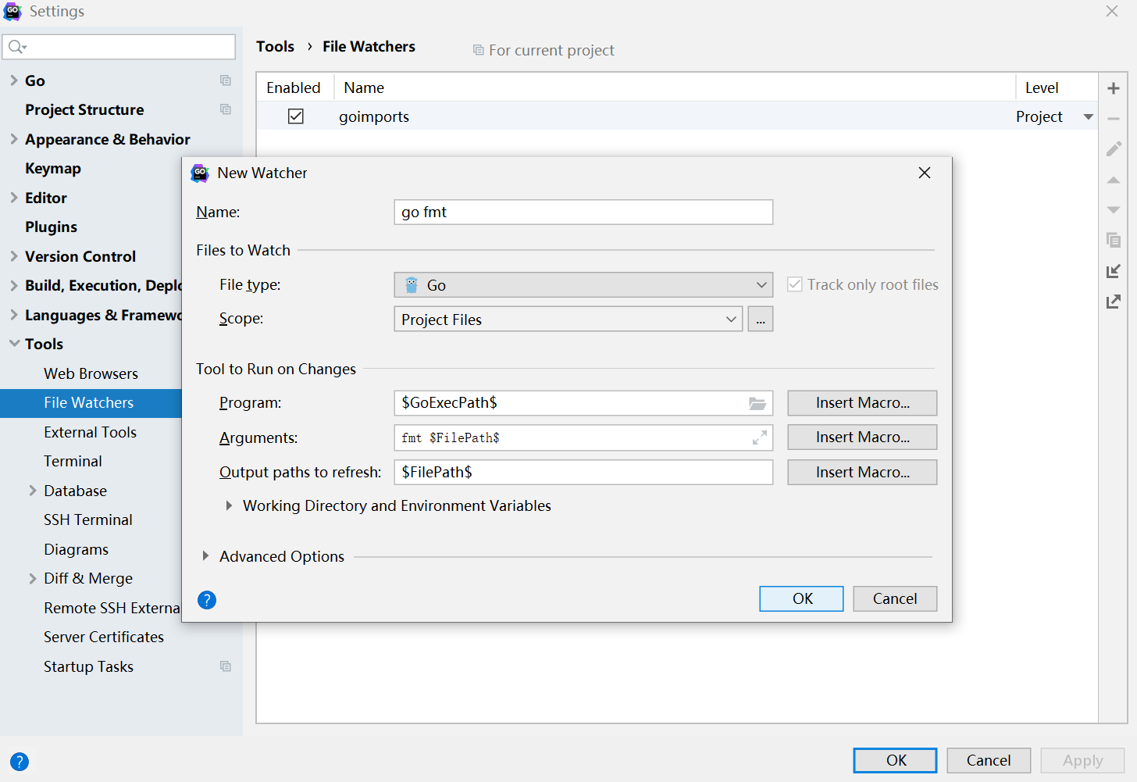Click the Tools breadcrumb link
Image resolution: width=1137 pixels, height=782 pixels.
pos(275,47)
